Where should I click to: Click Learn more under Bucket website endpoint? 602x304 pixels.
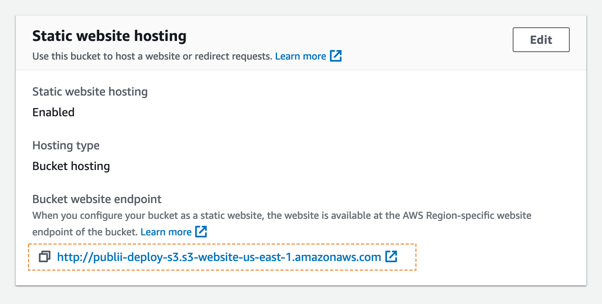(166, 232)
